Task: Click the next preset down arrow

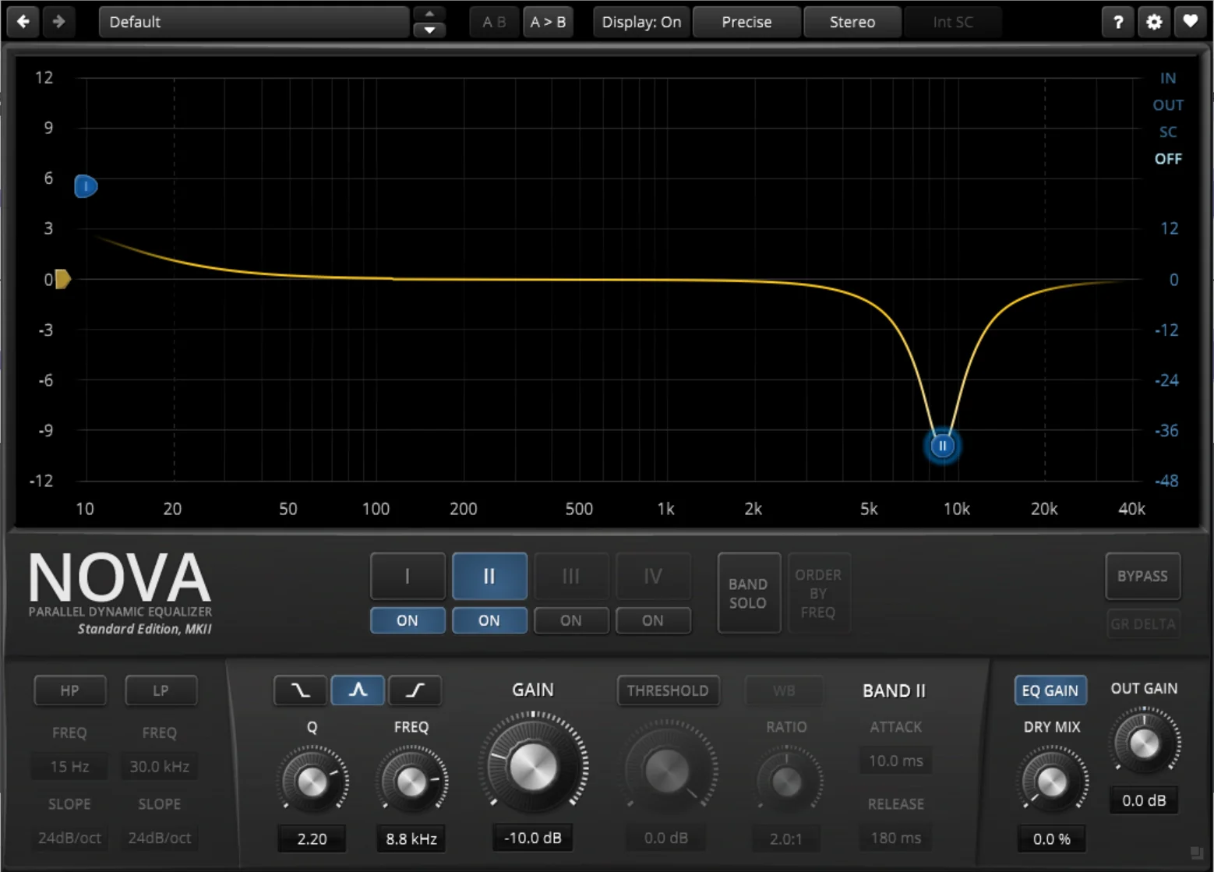Action: [429, 30]
